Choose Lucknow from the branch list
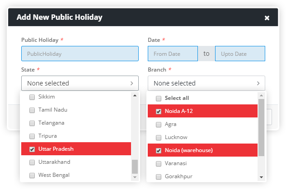Viewport: 286px width, 189px height. [x=202, y=137]
